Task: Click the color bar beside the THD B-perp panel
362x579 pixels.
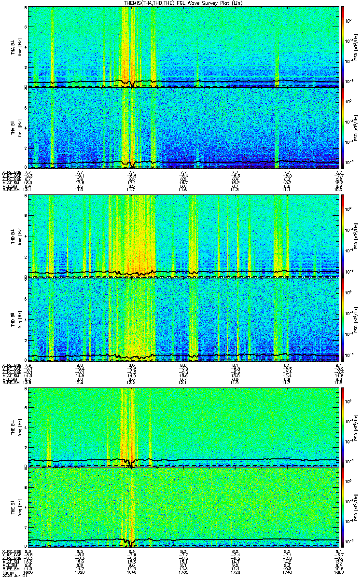Action: 343,236
